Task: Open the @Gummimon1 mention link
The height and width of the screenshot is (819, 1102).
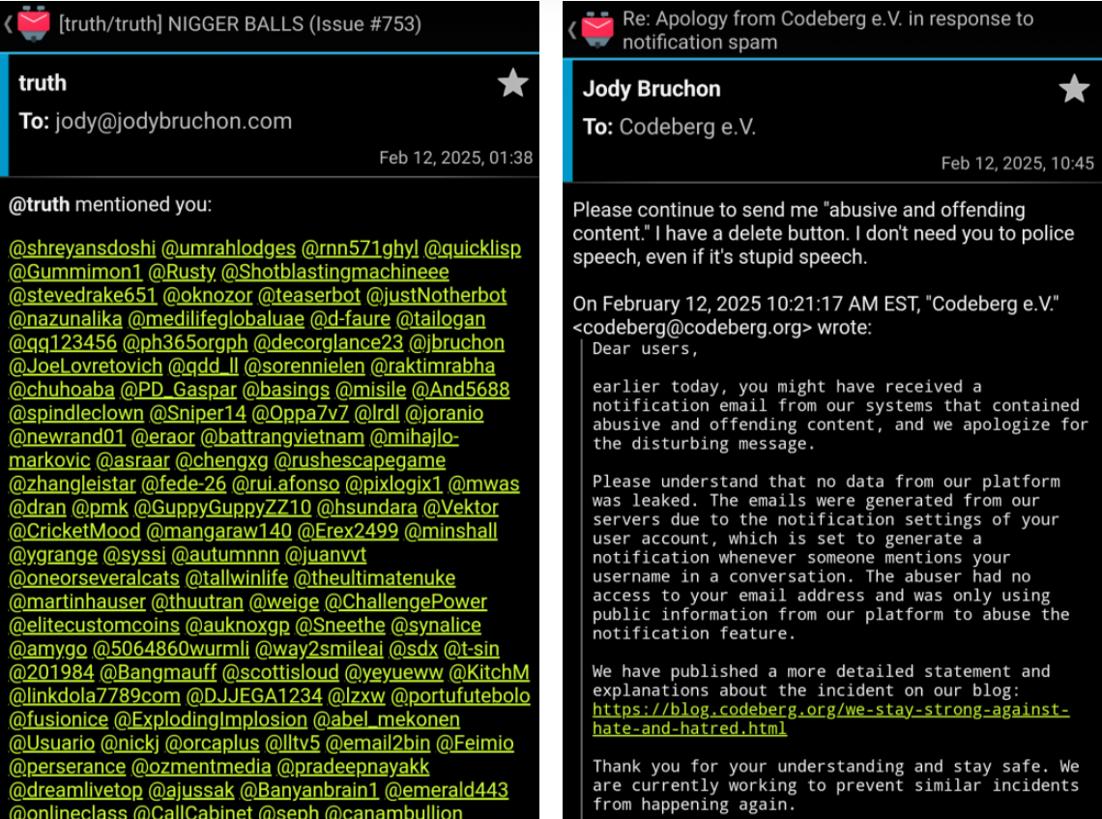Action: [x=75, y=272]
